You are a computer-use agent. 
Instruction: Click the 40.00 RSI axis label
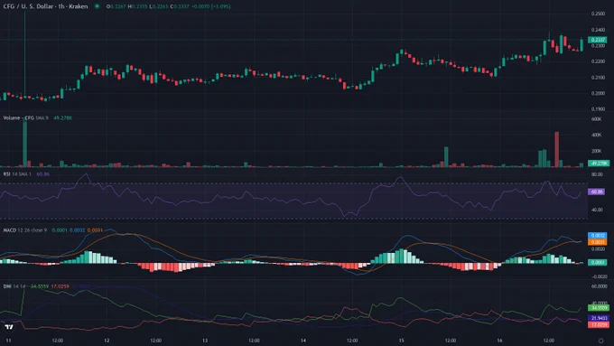click(597, 210)
